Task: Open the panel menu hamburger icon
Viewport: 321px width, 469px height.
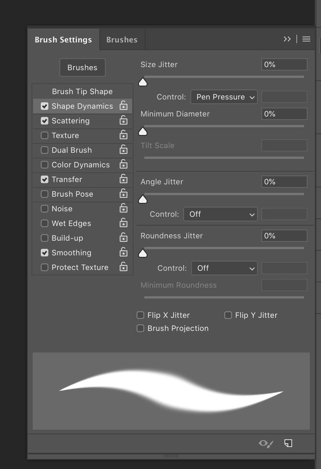Action: [306, 39]
